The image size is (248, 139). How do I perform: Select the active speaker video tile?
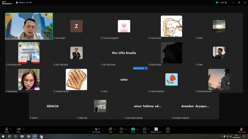tap(29, 26)
